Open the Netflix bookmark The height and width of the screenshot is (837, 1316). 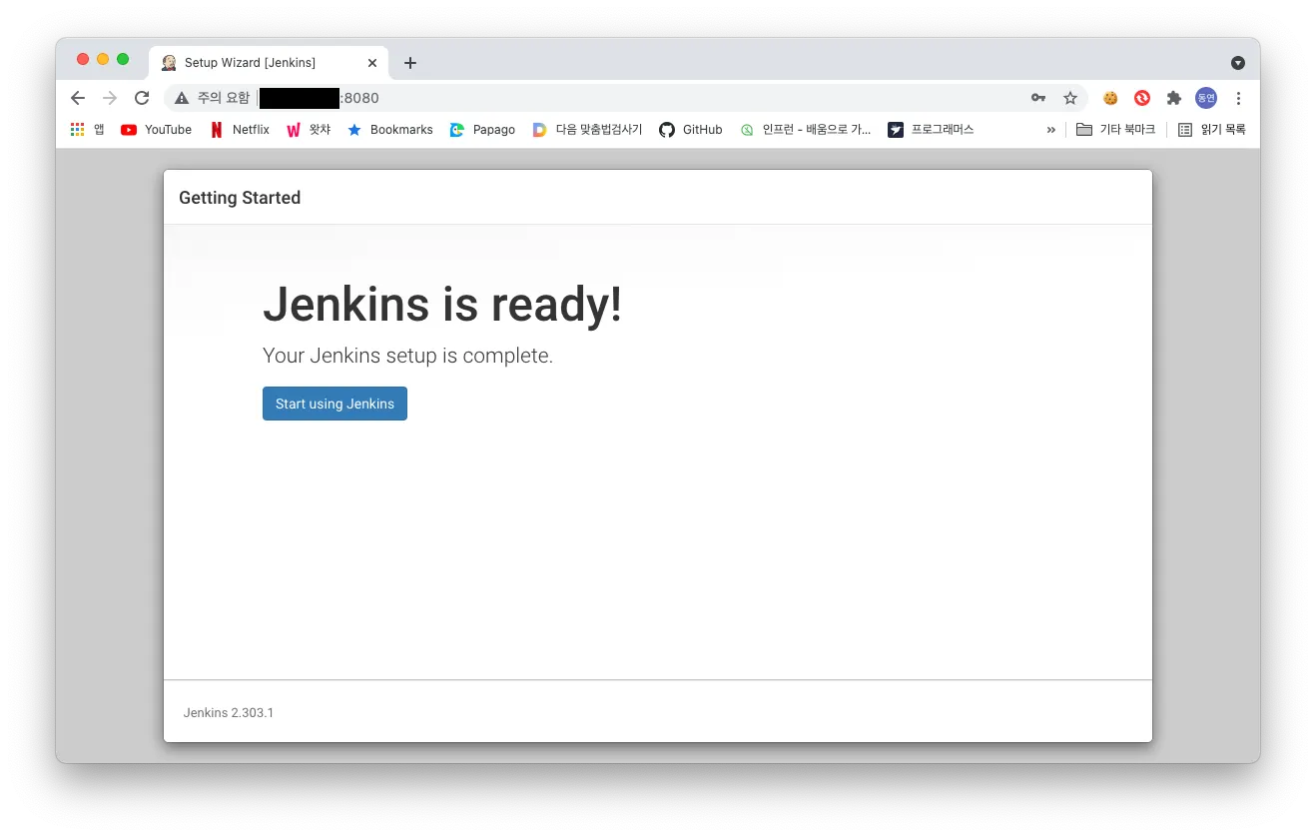pyautogui.click(x=241, y=130)
